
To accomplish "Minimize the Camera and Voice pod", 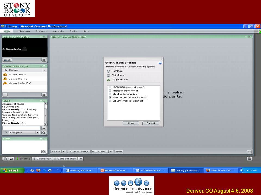I will click(x=41, y=37).
